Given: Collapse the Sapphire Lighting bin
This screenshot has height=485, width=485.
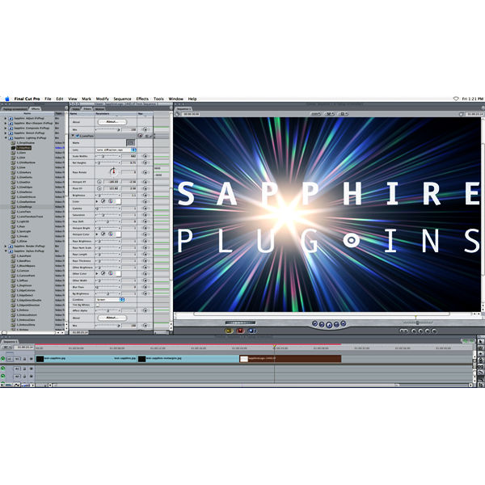Looking at the screenshot, I should (6, 138).
